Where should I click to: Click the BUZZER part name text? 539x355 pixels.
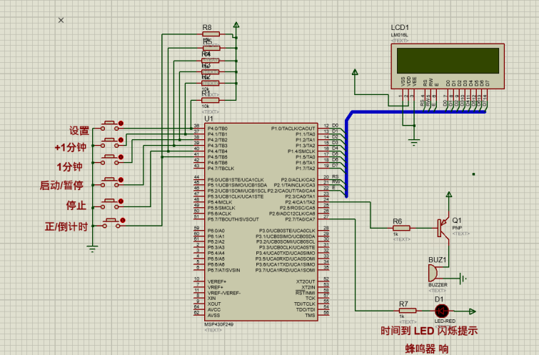tap(438, 285)
